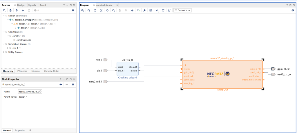Click the uart0_ctsn_i pin label
This screenshot has height=134, width=297.
pos(189,80)
